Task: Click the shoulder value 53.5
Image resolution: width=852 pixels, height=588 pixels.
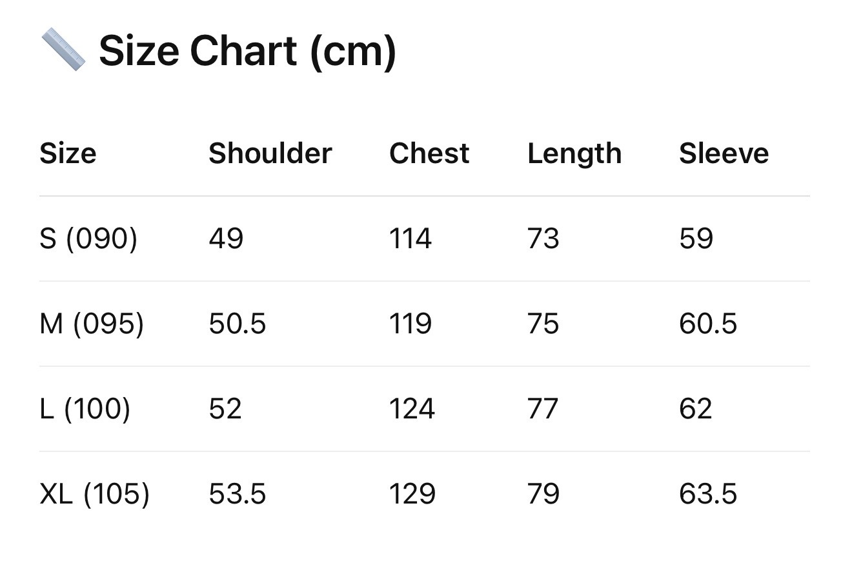Action: pos(237,494)
